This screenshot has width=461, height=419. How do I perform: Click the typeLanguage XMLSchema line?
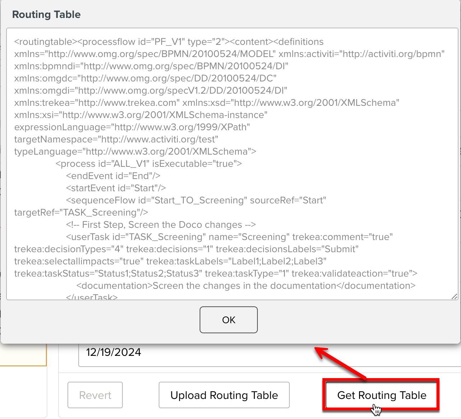[x=135, y=151]
